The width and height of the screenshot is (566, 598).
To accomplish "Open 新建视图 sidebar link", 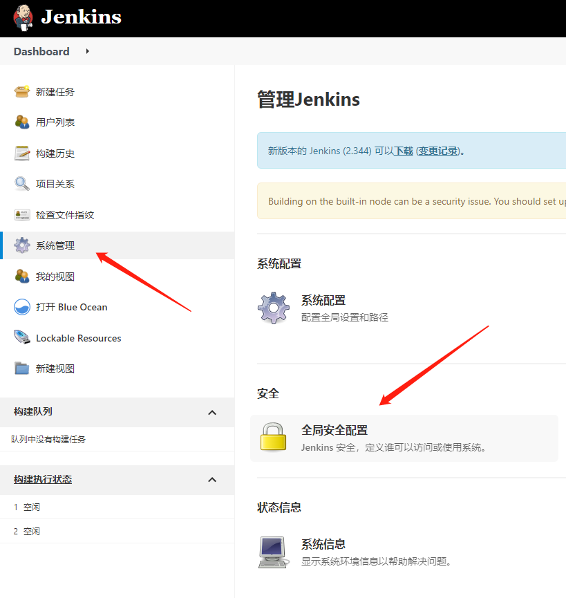I will pyautogui.click(x=55, y=368).
